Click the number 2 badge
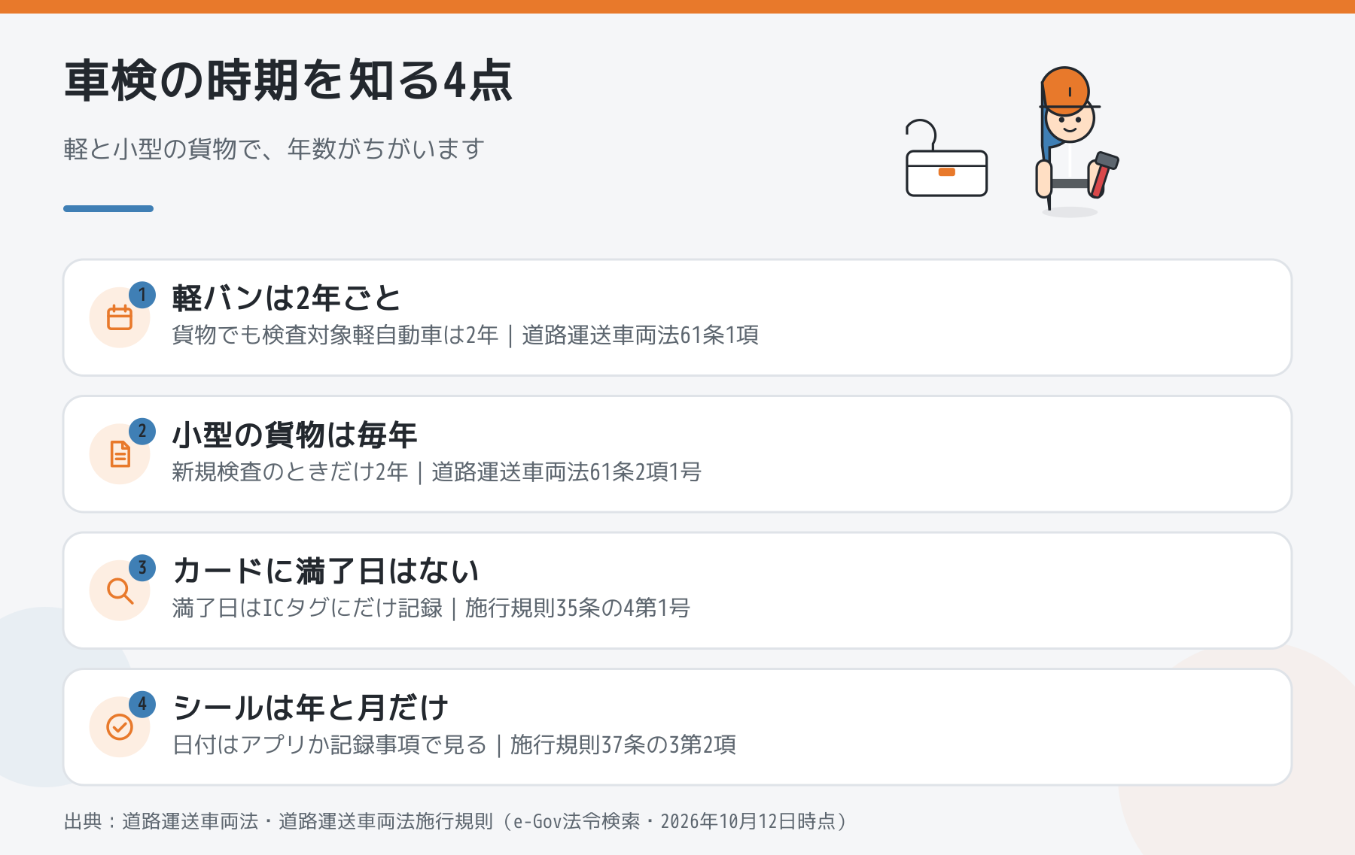 [142, 432]
